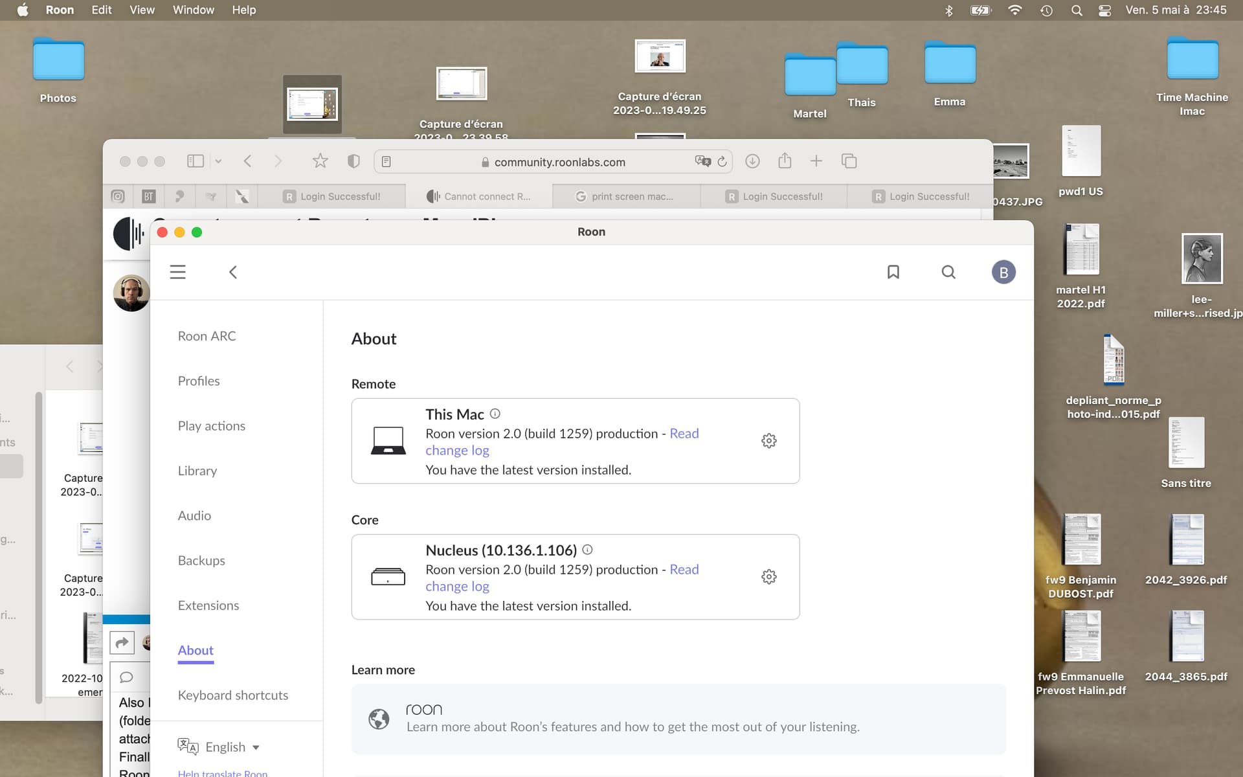1243x777 pixels.
Task: Open the Audio settings section
Action: pyautogui.click(x=194, y=515)
